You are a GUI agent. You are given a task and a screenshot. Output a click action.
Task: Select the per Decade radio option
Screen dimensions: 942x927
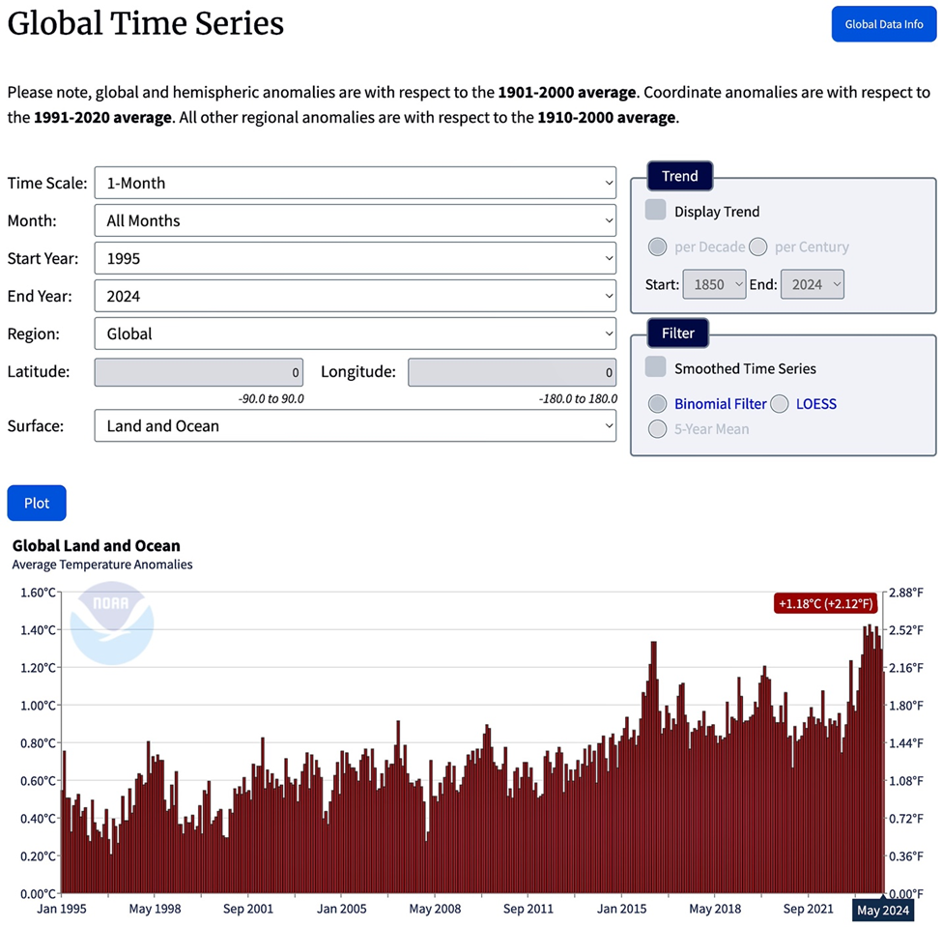(x=657, y=246)
